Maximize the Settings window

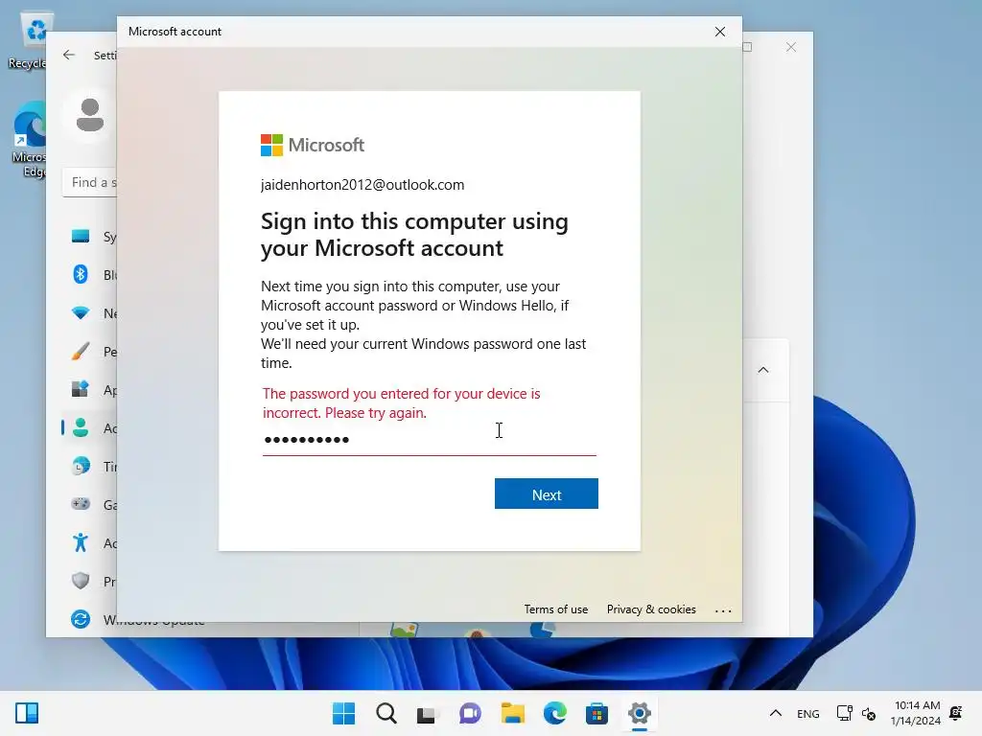coord(747,47)
